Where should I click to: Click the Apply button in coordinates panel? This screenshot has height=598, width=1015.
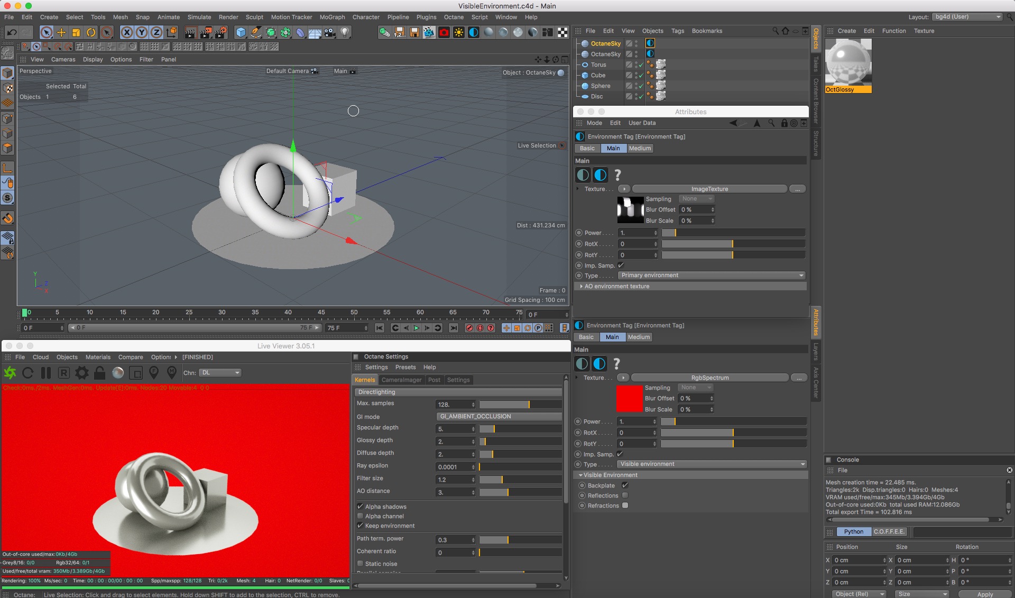(x=984, y=594)
